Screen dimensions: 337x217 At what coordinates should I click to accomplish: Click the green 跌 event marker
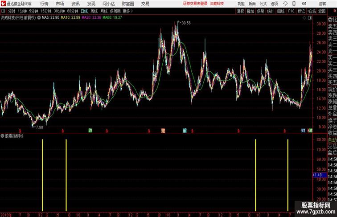(90, 130)
